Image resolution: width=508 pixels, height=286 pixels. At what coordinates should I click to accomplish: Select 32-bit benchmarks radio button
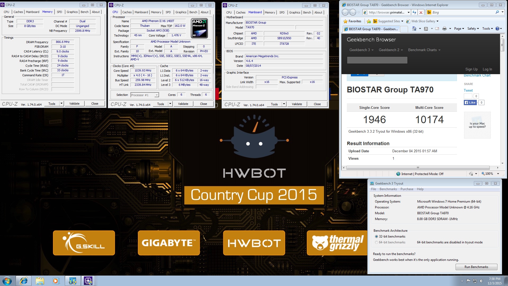pyautogui.click(x=377, y=236)
